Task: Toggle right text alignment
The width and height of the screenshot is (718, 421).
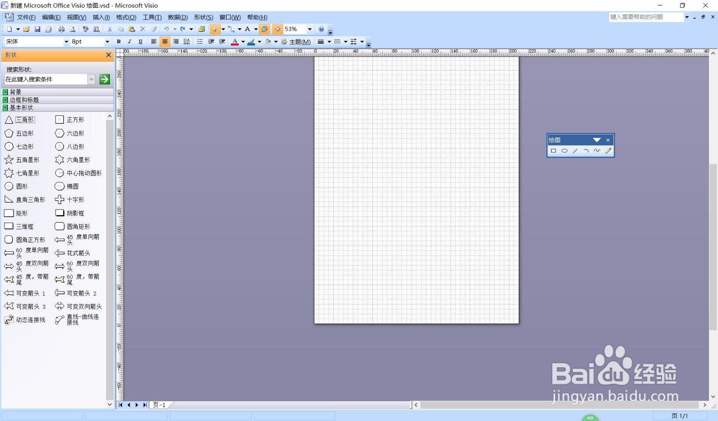Action: (176, 42)
